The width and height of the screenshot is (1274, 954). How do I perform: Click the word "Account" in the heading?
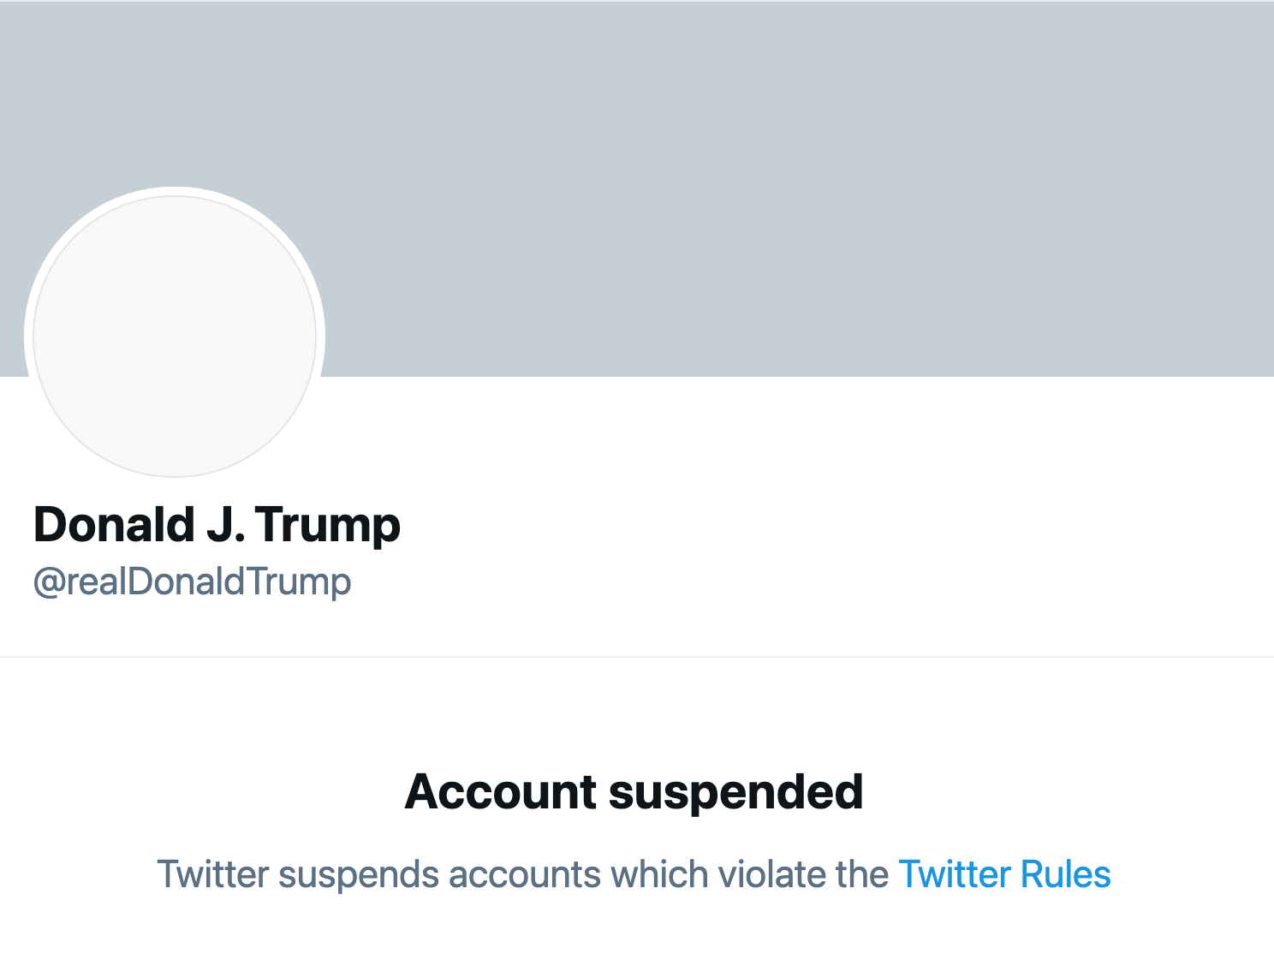(500, 791)
